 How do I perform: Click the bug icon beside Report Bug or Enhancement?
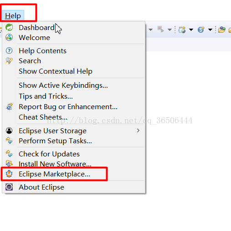click(x=10, y=106)
